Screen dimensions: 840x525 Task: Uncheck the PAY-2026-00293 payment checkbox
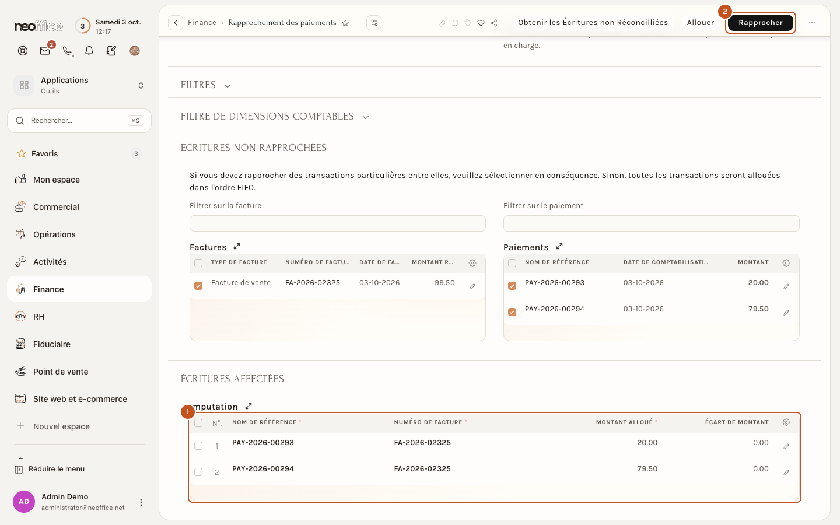(x=512, y=286)
